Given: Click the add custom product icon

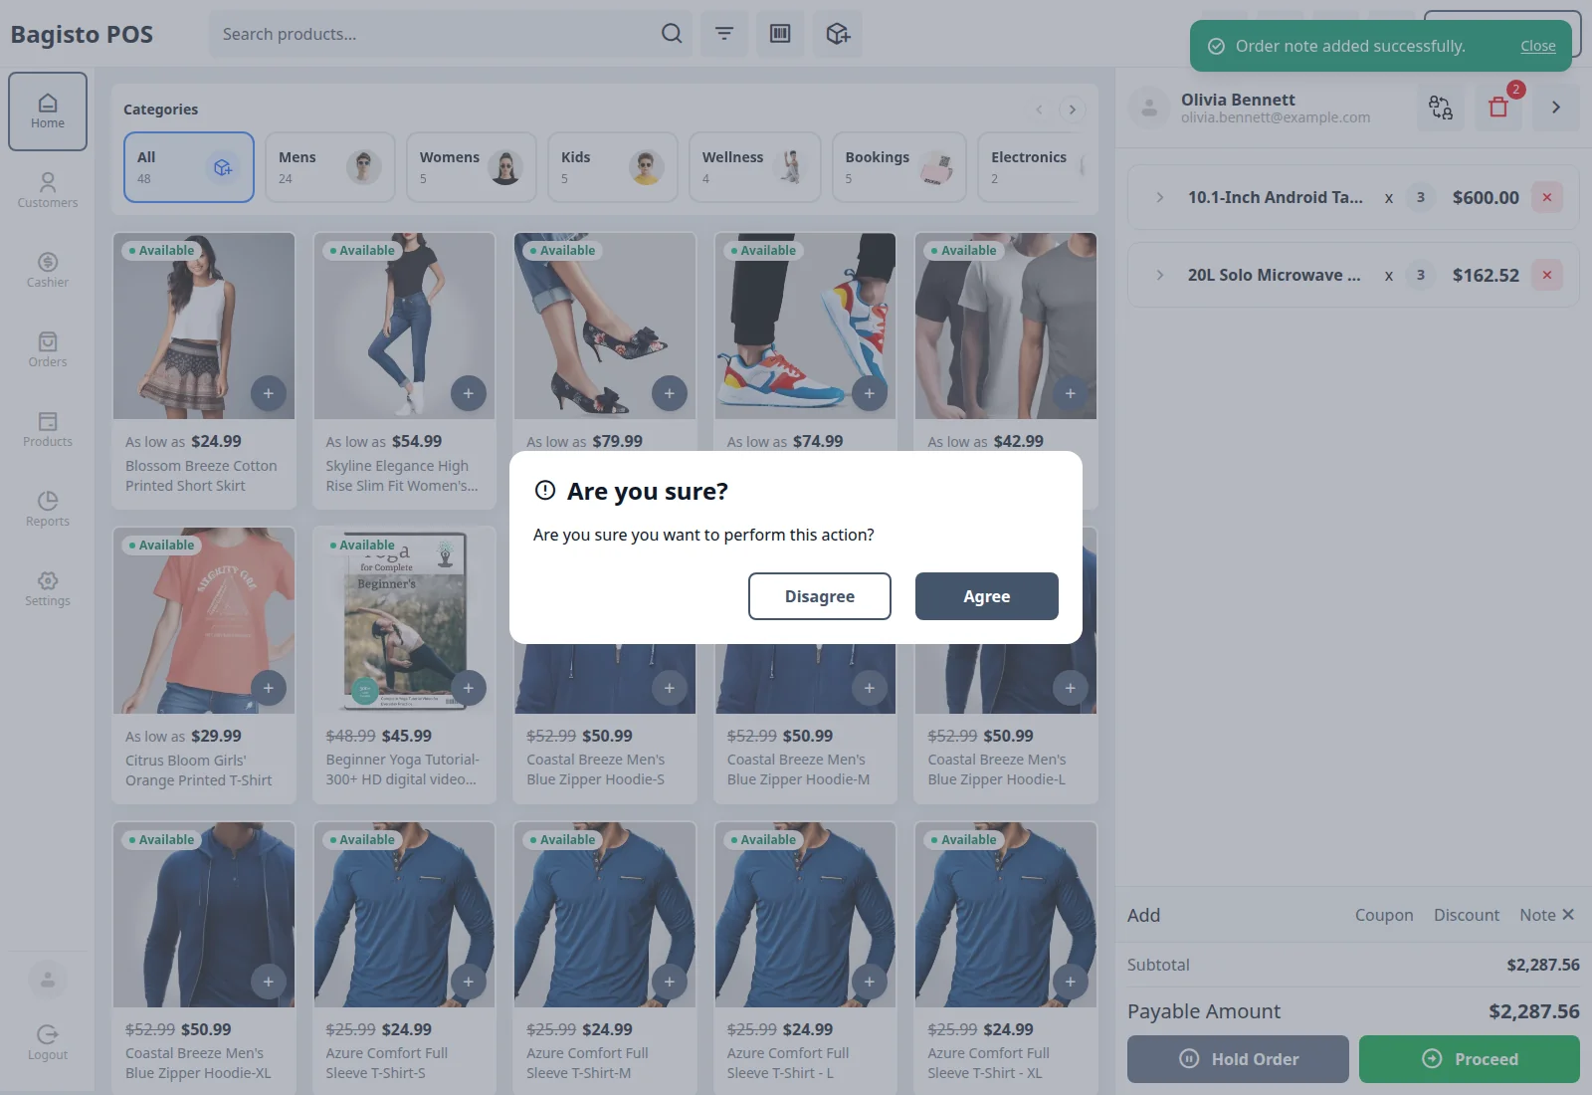Looking at the screenshot, I should 838,34.
